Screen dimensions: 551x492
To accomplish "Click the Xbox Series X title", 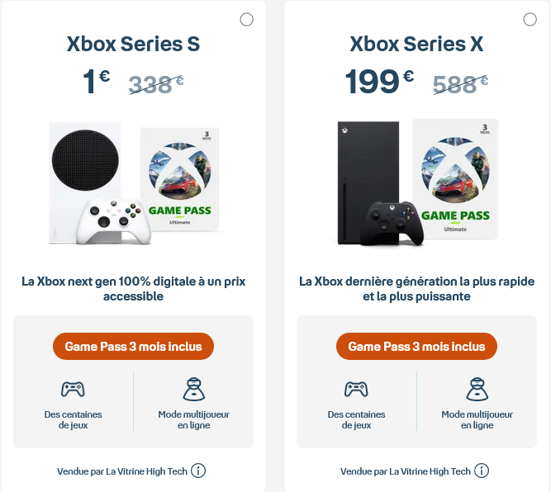I will [x=416, y=44].
